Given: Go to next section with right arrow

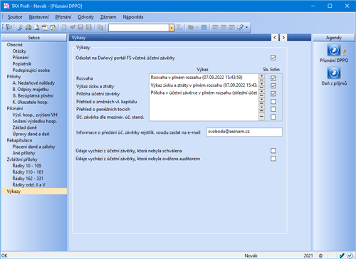Looking at the screenshot, I should pyautogui.click(x=283, y=38).
